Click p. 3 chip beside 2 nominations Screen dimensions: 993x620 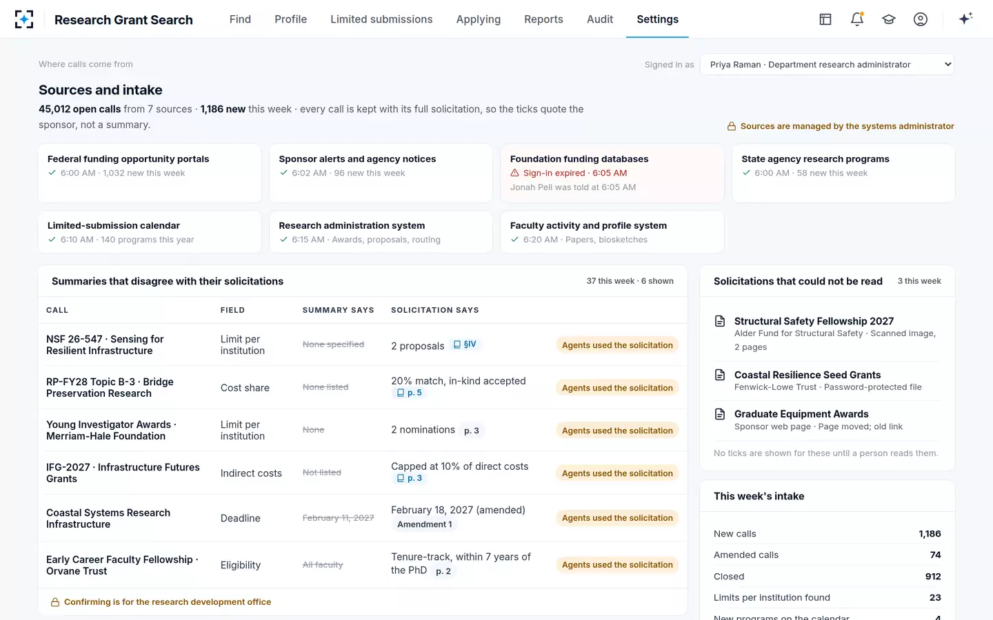[x=472, y=431]
